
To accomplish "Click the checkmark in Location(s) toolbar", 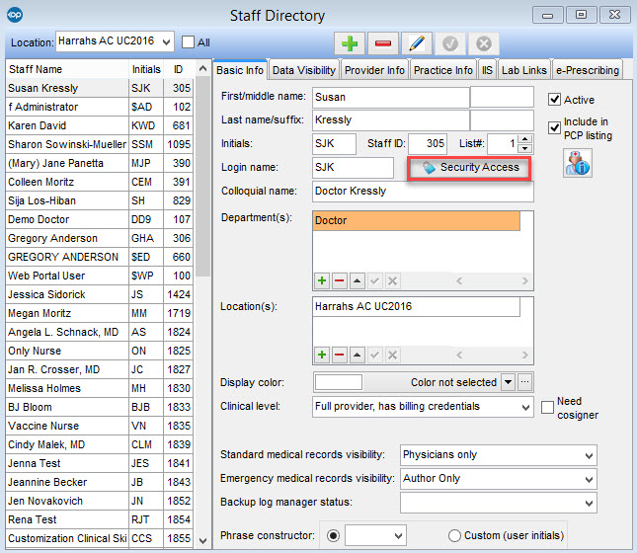I will pos(374,355).
